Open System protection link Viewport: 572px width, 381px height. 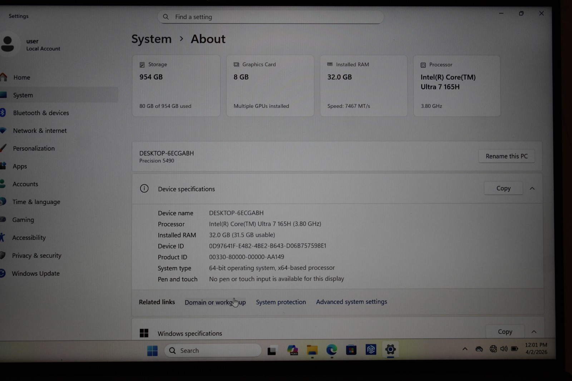point(281,302)
